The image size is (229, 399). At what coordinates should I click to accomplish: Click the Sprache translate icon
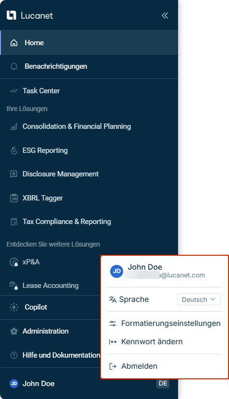[113, 299]
